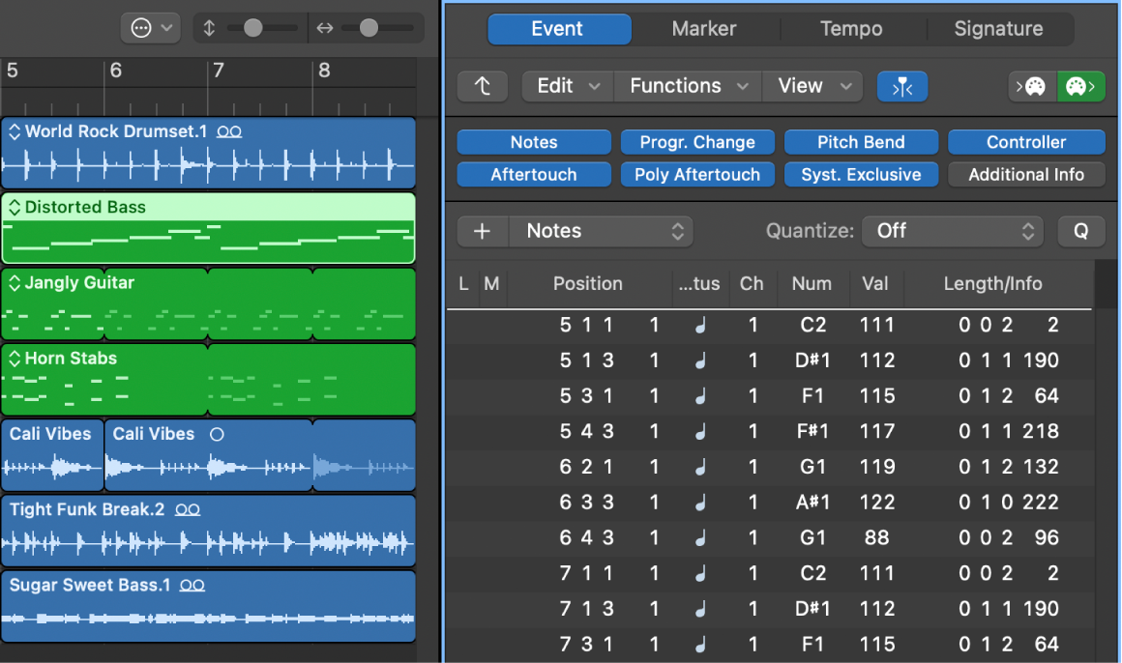
Task: Enable the Link mode icon next to View
Action: coord(901,86)
